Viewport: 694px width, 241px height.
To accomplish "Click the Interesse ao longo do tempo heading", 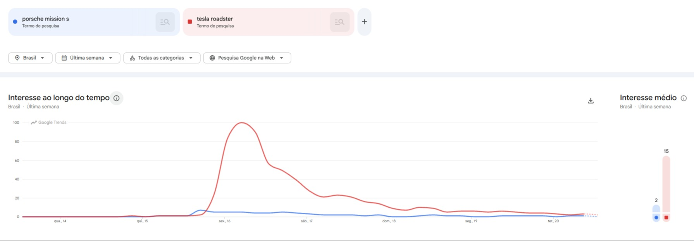I will tap(59, 98).
